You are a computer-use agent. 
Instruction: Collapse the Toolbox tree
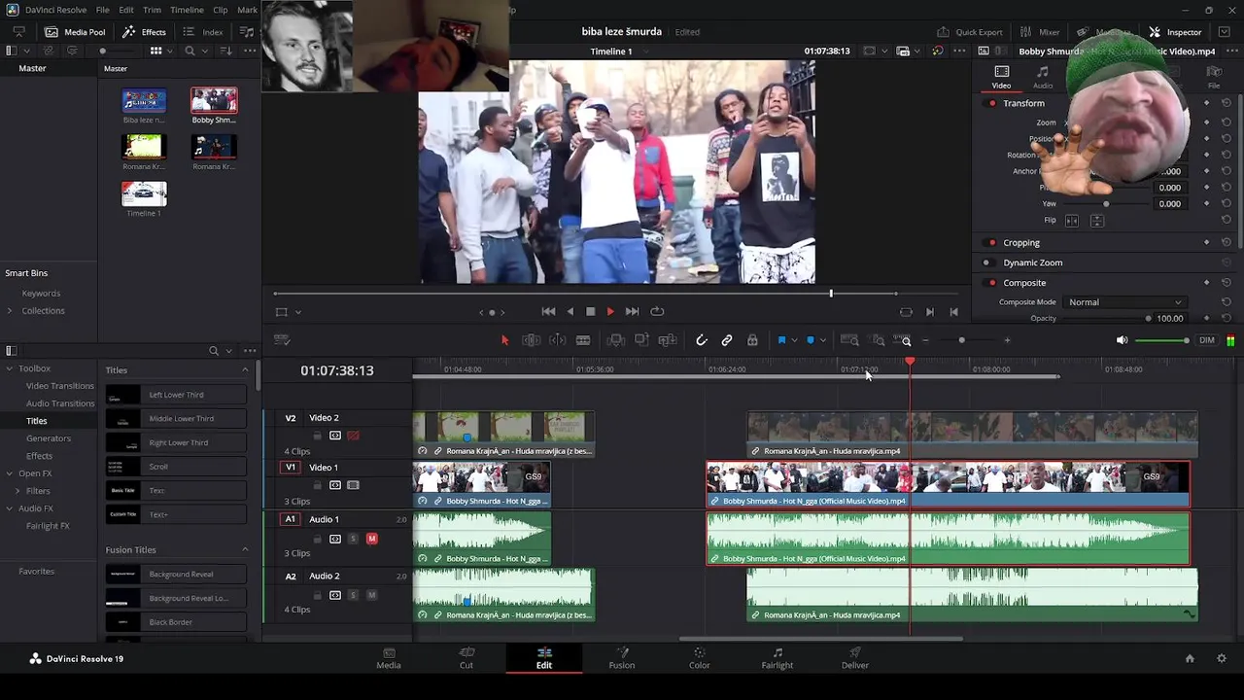(x=10, y=368)
